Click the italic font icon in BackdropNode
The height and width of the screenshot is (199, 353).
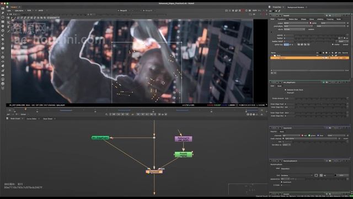pos(321,175)
